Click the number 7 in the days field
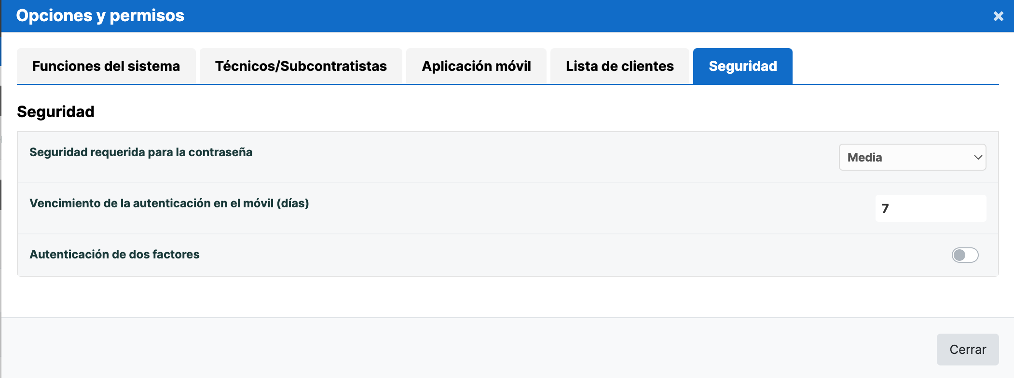 pos(885,209)
